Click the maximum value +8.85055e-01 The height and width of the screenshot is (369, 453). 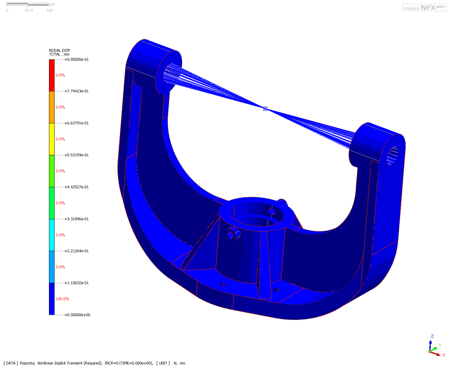coord(76,59)
